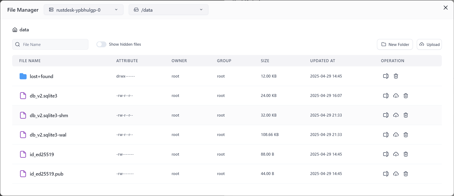
Task: Open the rustdesk-ypbhulgp-0 pod dropdown
Action: click(83, 10)
